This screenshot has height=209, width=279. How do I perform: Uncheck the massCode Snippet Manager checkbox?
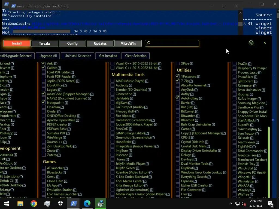(x=44, y=94)
